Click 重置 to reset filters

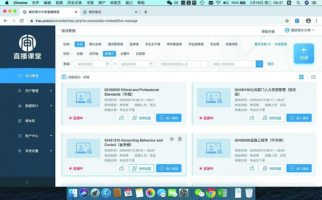(x=270, y=64)
